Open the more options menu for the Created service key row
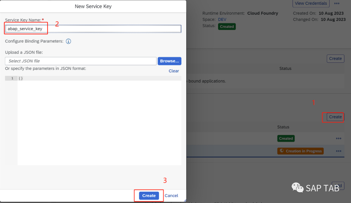 pyautogui.click(x=338, y=138)
